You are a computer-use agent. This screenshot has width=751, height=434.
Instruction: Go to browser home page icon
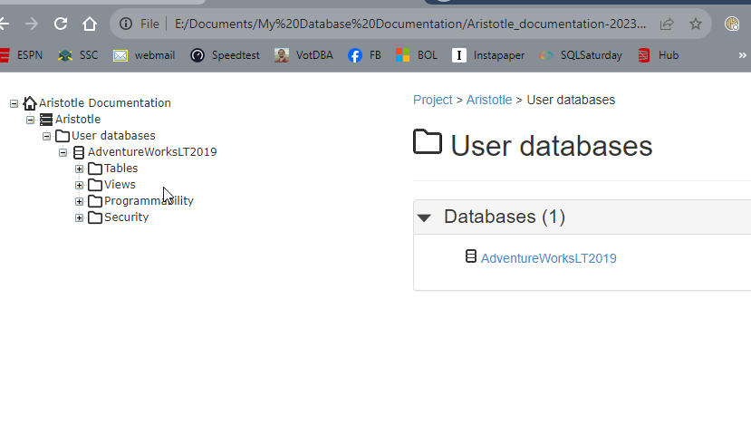point(89,24)
